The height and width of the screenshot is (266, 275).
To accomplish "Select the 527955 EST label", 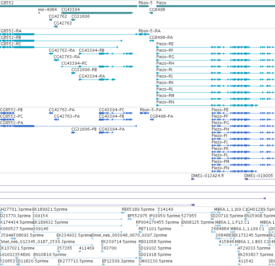I will click(189, 216).
